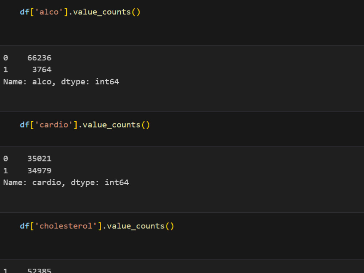Click the 'cholesterol' string in the third cell
The image size is (364, 273).
(x=66, y=226)
